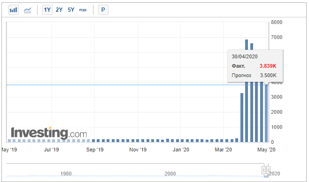This screenshot has height=182, width=309.
Task: Click the 30/04/2020 date in tooltip
Action: pyautogui.click(x=245, y=56)
